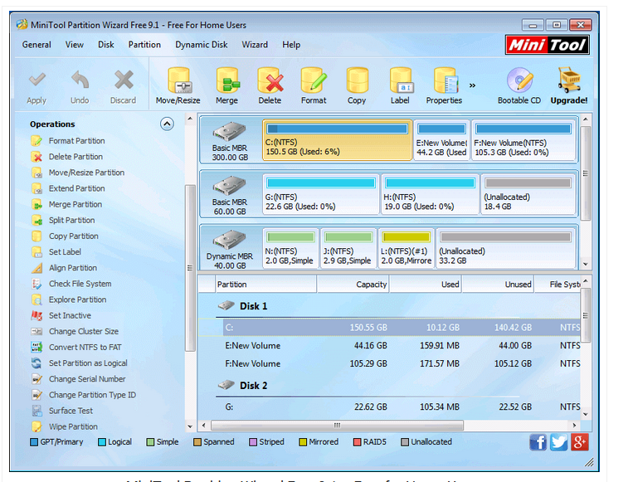The width and height of the screenshot is (633, 482).
Task: Click Change Partition Type ID icon
Action: pos(37,395)
